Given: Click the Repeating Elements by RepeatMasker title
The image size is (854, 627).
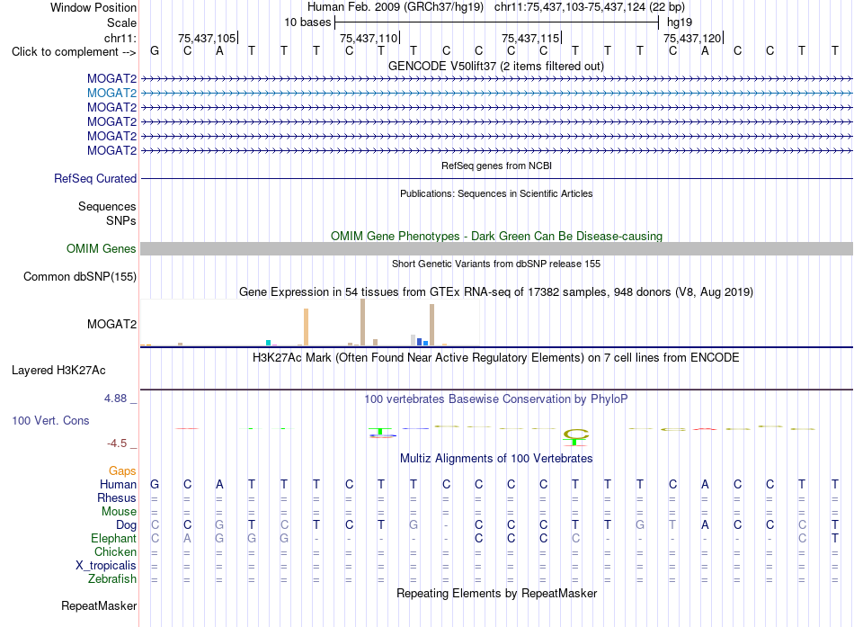Looking at the screenshot, I should click(496, 593).
